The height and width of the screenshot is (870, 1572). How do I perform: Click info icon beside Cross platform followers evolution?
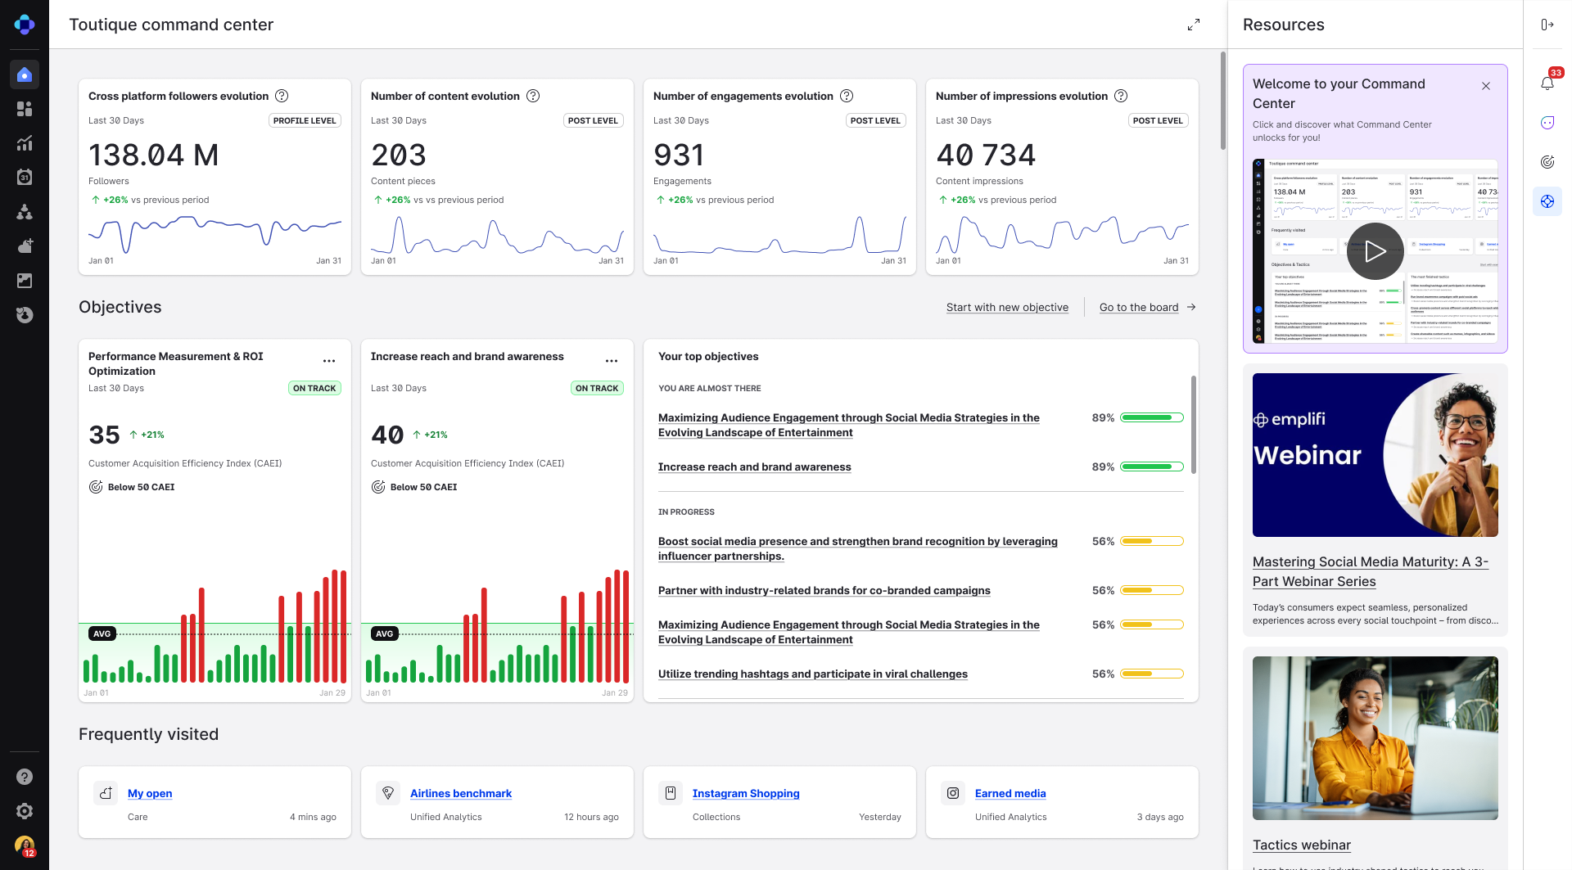click(x=282, y=96)
